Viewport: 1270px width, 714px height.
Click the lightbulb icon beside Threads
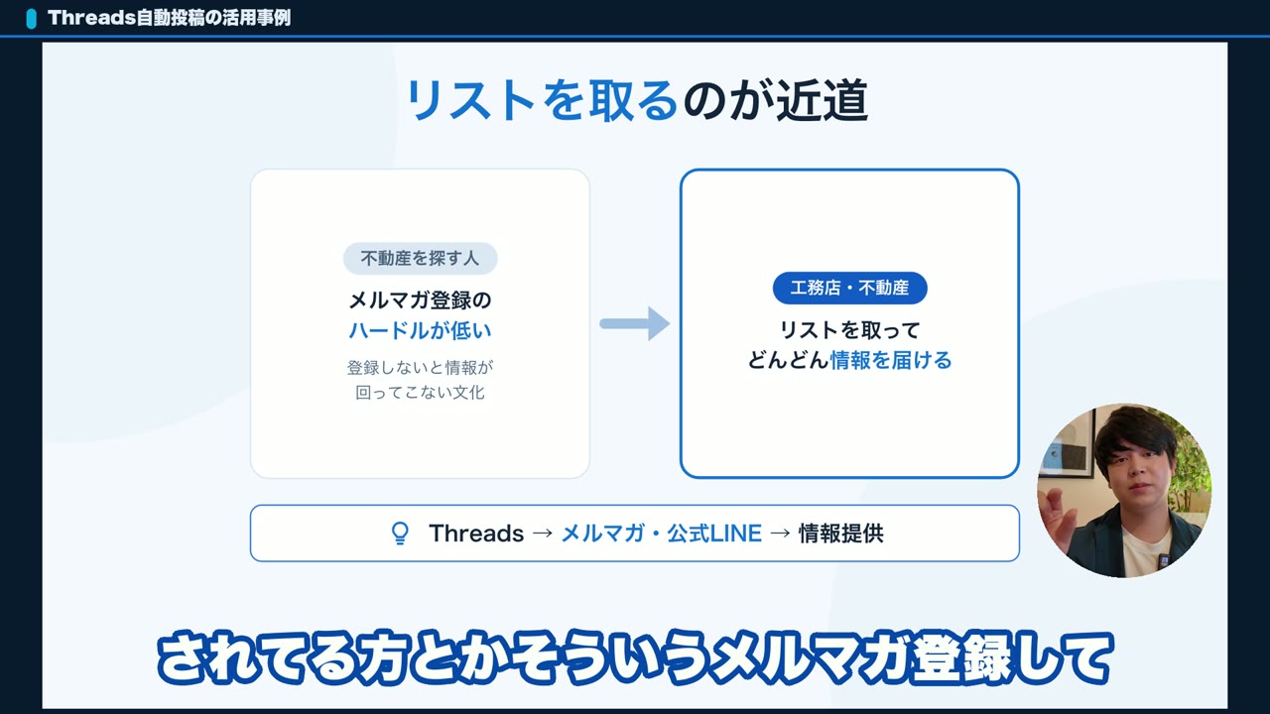(x=400, y=534)
